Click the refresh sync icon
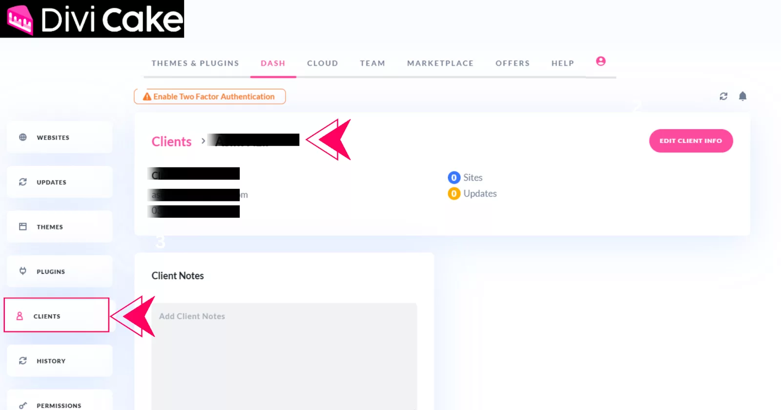The height and width of the screenshot is (410, 781). tap(723, 96)
